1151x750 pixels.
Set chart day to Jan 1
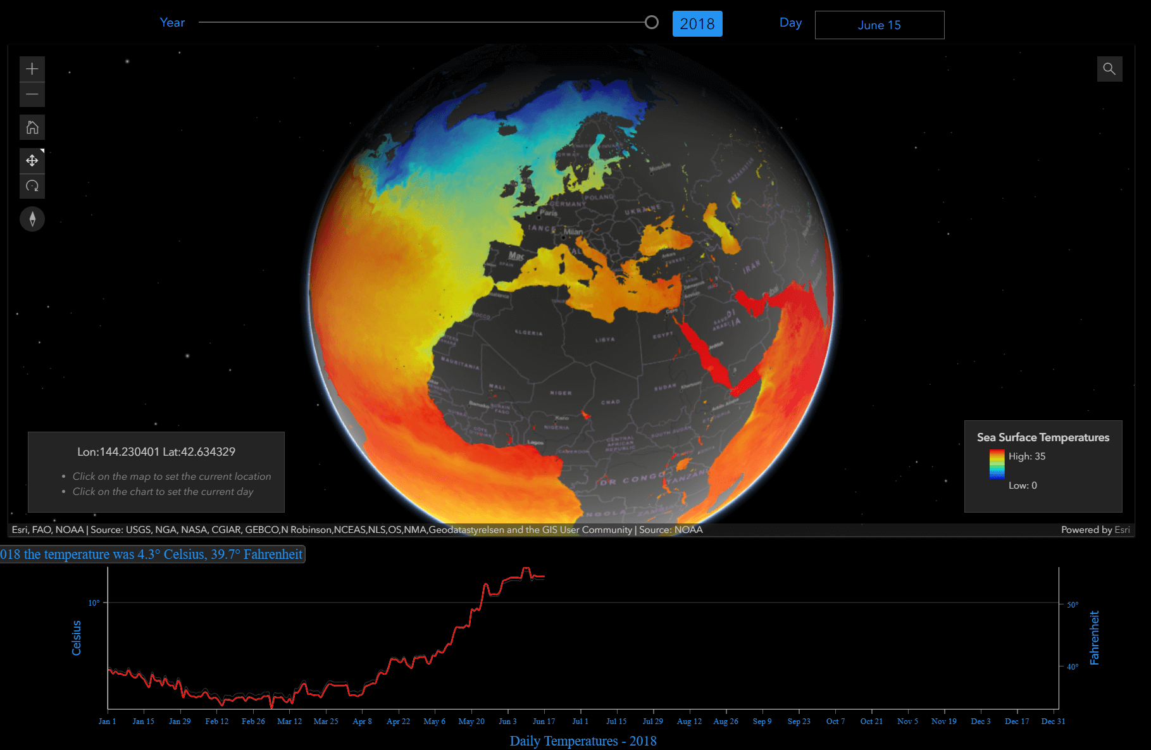pyautogui.click(x=108, y=721)
